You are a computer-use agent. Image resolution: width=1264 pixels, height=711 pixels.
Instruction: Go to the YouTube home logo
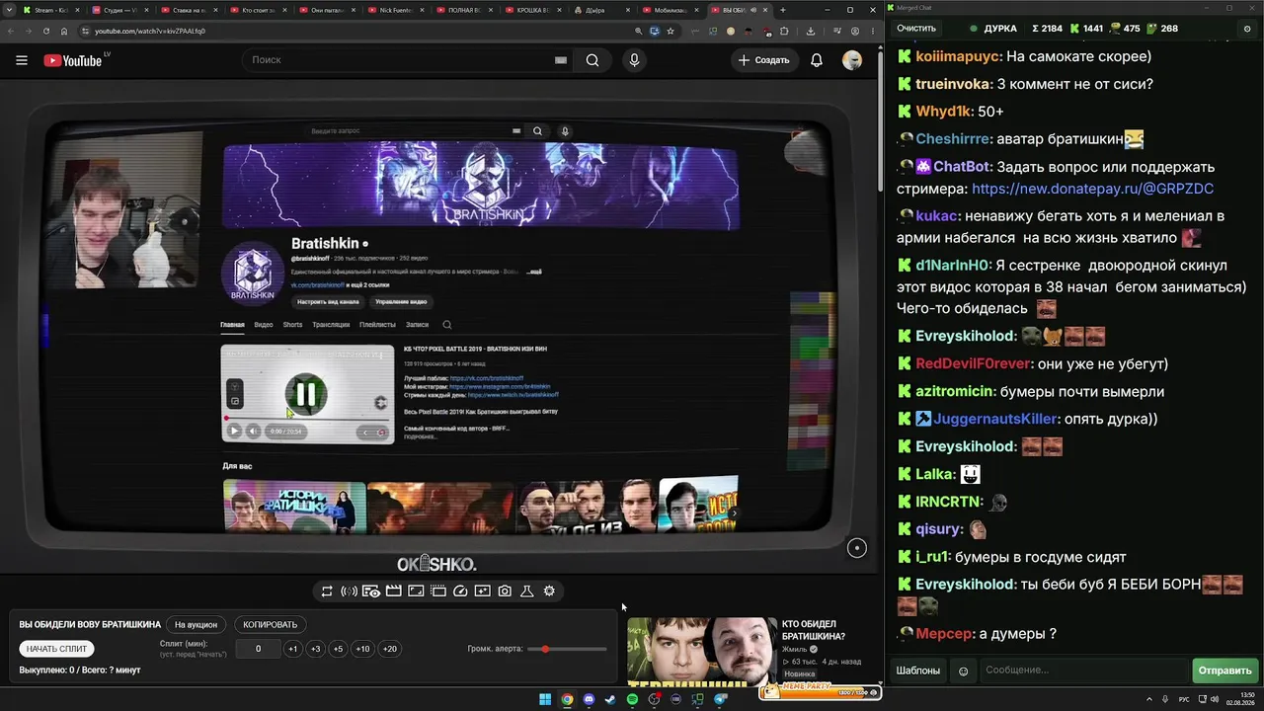tap(73, 60)
